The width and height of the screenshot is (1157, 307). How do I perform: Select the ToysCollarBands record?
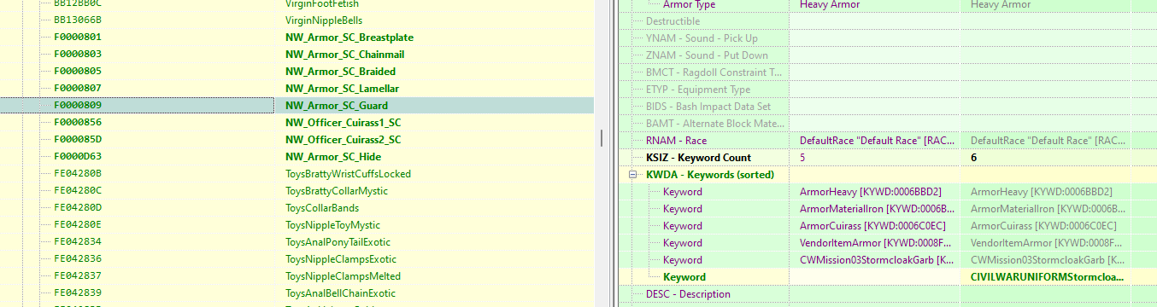click(322, 208)
